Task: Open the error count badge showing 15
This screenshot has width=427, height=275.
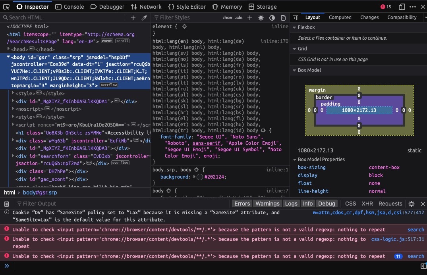Action: [386, 7]
